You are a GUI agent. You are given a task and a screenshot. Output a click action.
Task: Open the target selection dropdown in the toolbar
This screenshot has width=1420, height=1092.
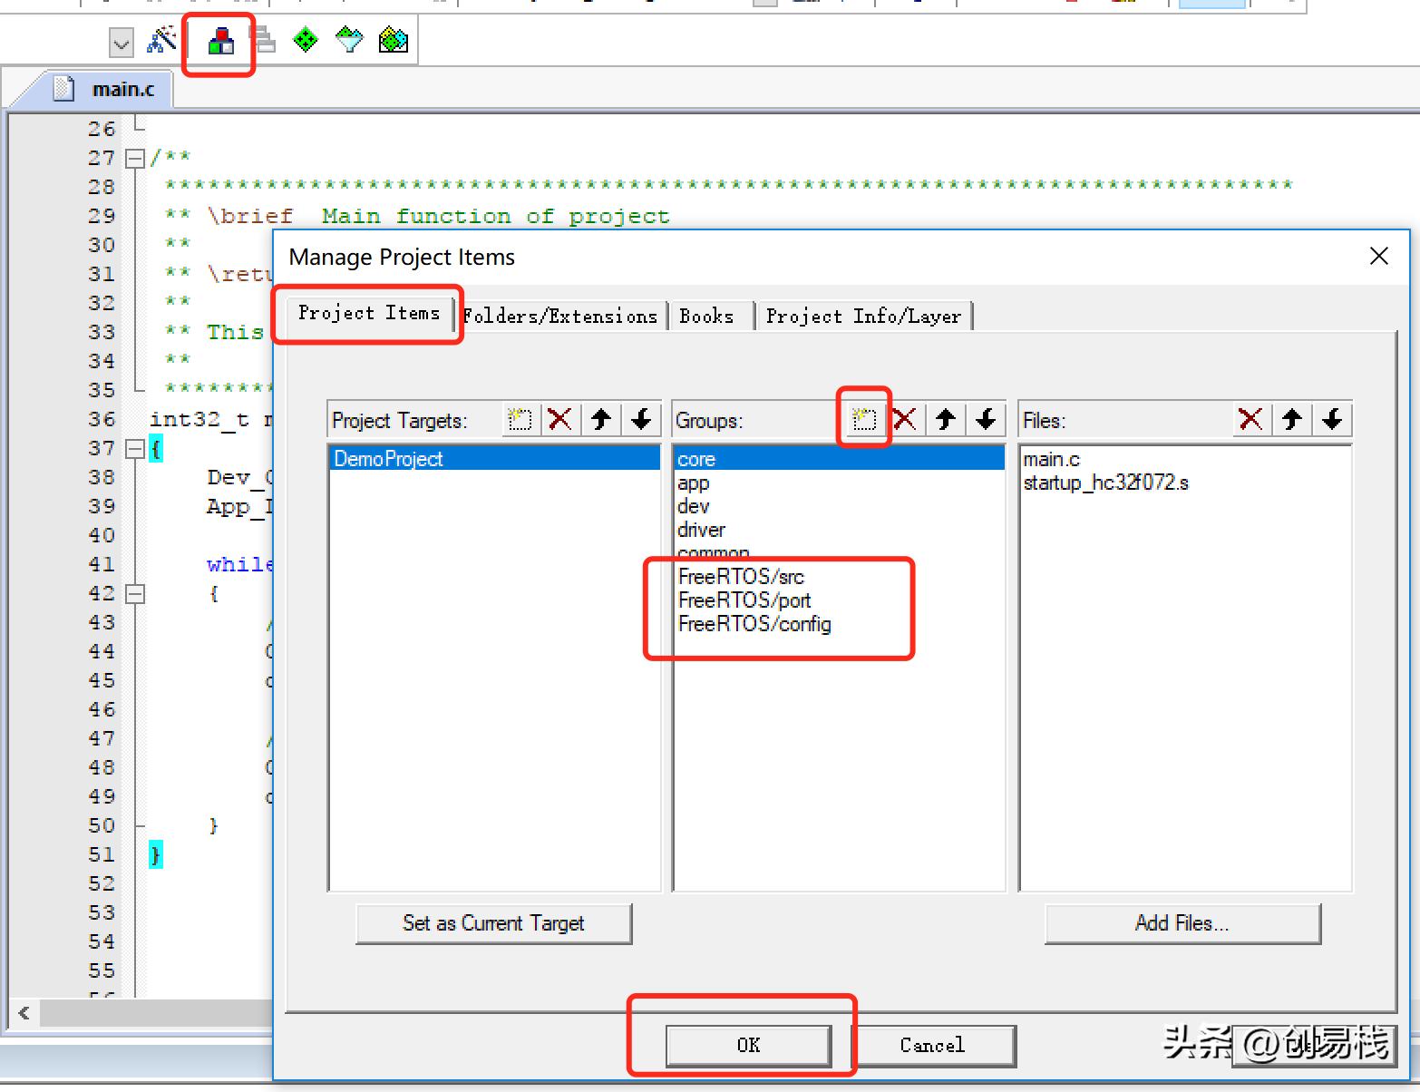120,42
